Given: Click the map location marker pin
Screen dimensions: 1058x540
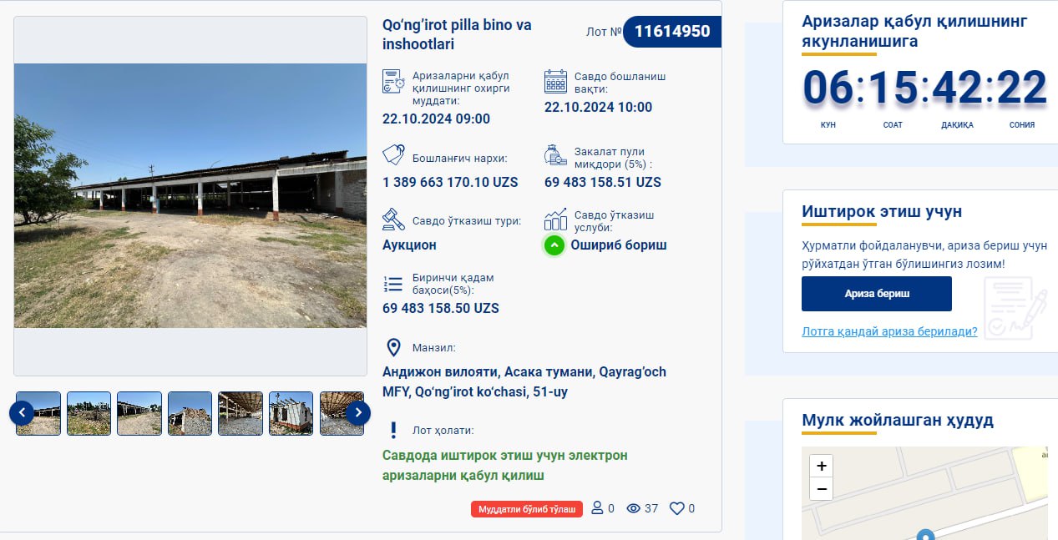Looking at the screenshot, I should pos(924,535).
